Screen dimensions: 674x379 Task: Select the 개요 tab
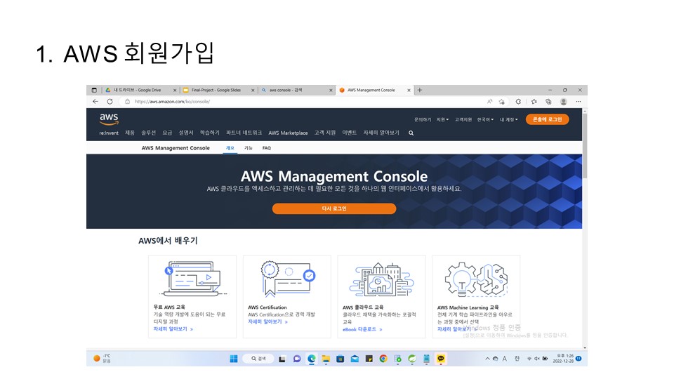coord(230,148)
